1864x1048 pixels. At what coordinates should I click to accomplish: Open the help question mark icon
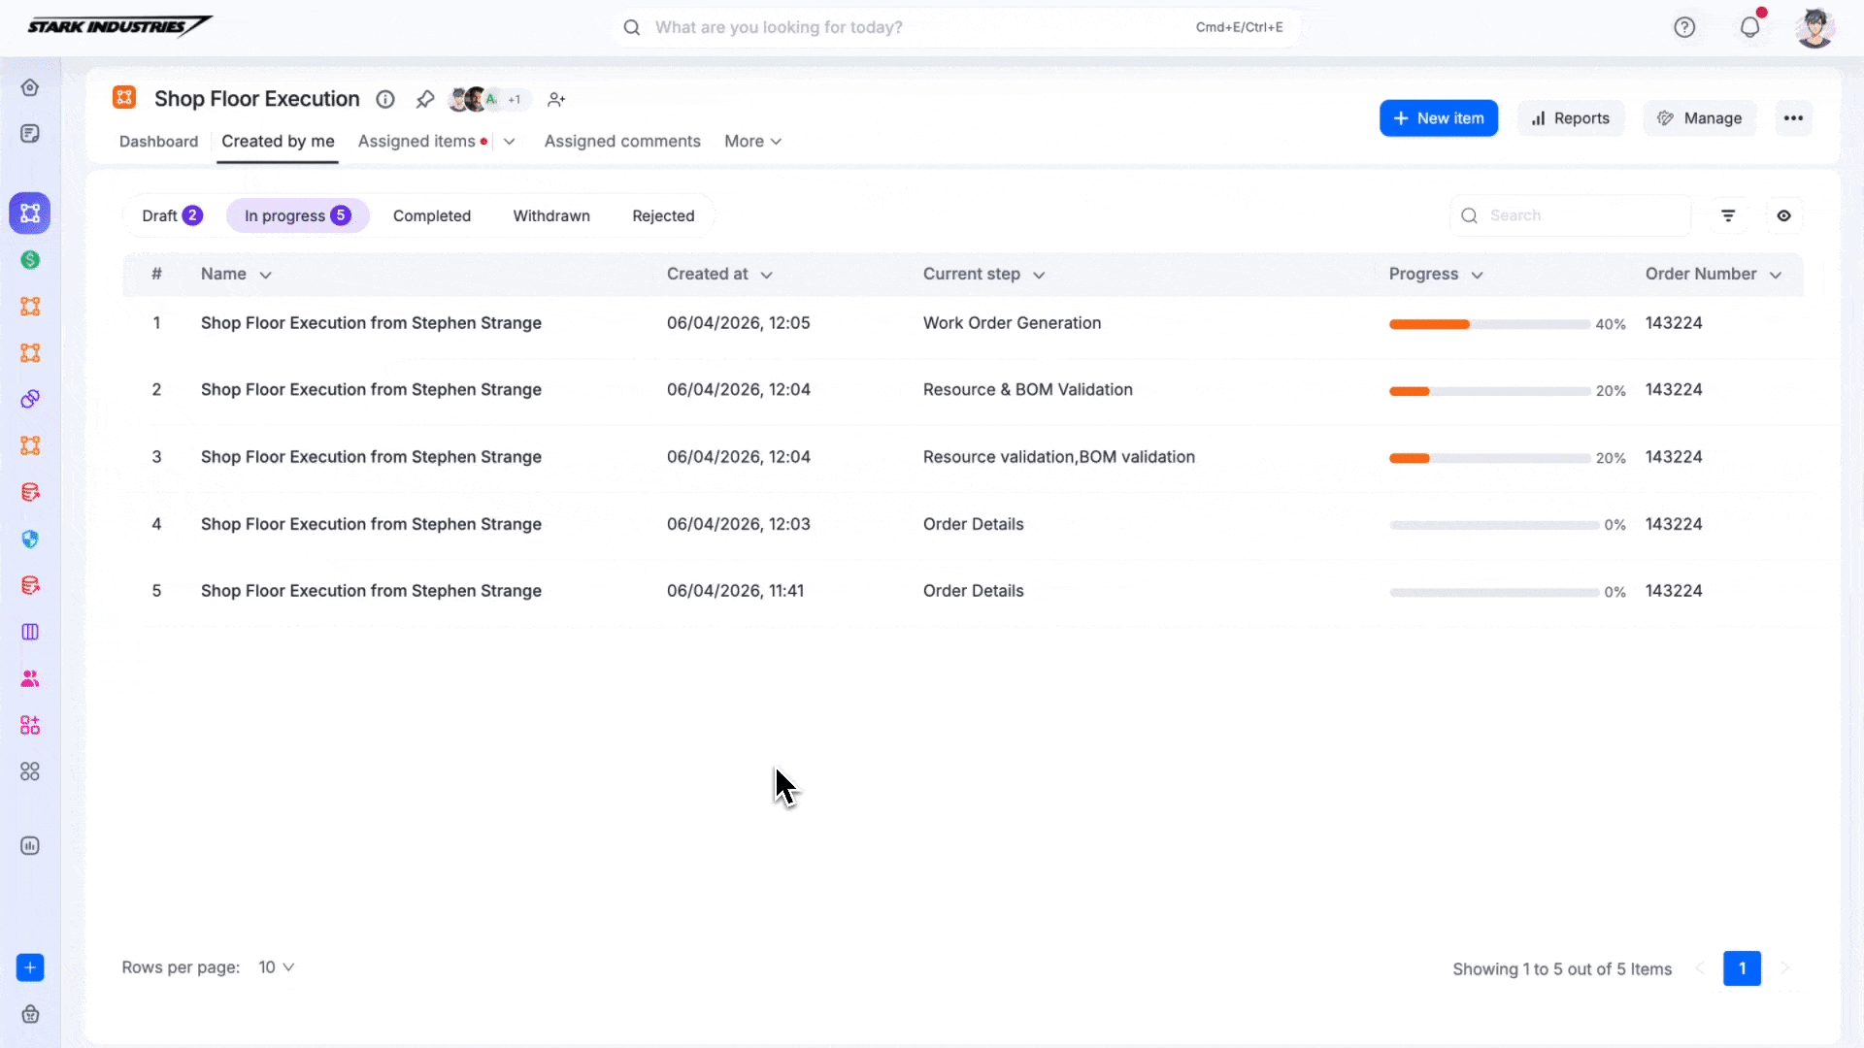pos(1684,27)
